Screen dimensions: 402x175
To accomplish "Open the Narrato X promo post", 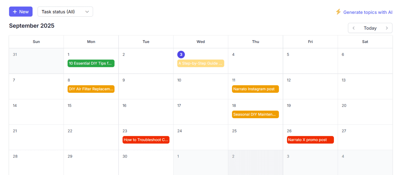I will 310,140.
